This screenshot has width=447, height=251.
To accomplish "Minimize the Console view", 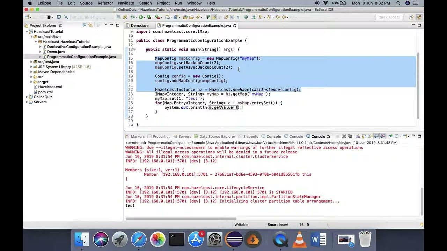I will [x=413, y=136].
